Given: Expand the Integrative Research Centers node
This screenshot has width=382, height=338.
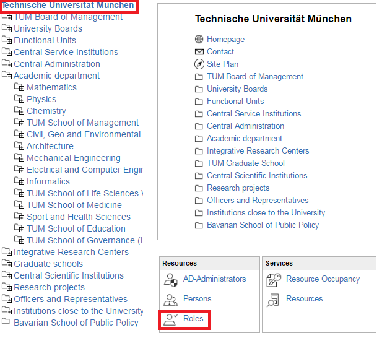Looking at the screenshot, I should (x=7, y=253).
